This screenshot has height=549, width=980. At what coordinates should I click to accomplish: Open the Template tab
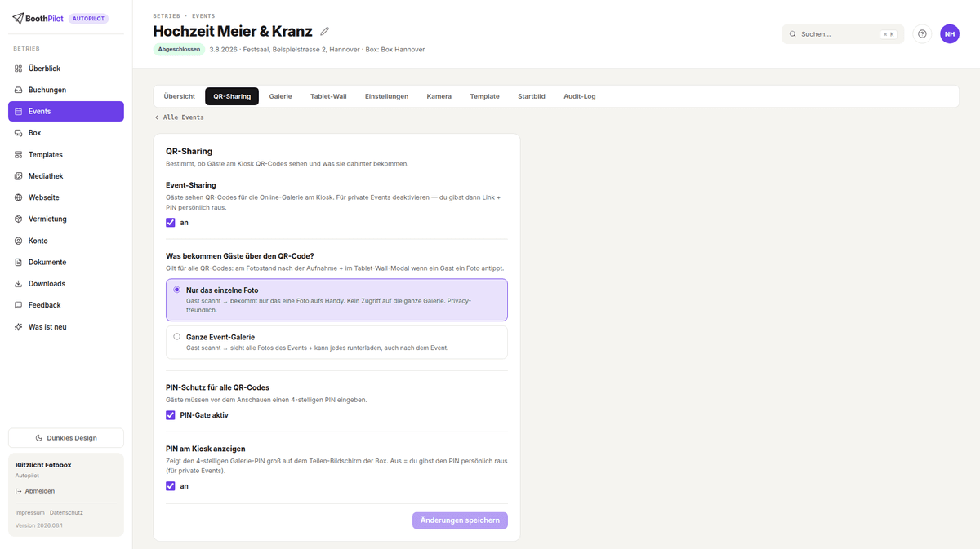click(484, 96)
